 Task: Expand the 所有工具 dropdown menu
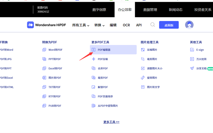81,25
